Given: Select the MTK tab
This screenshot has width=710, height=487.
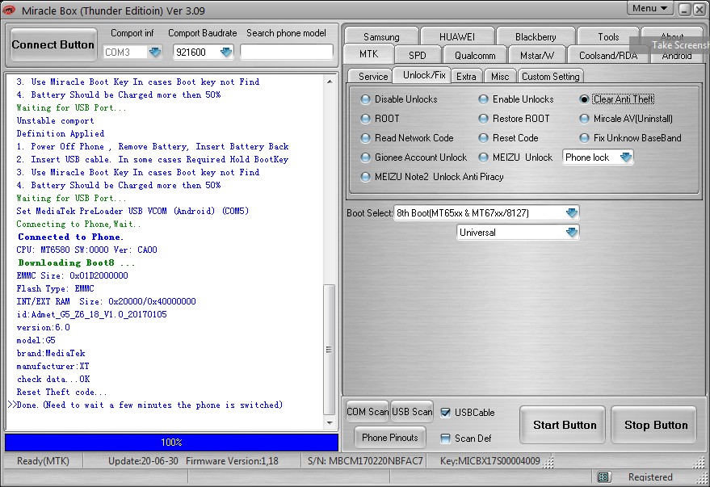Looking at the screenshot, I should (368, 54).
